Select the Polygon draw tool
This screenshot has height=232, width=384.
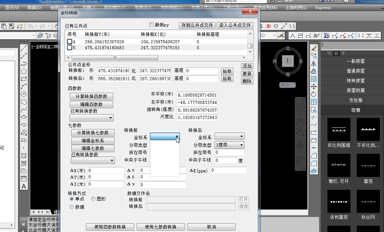(x=24, y=71)
